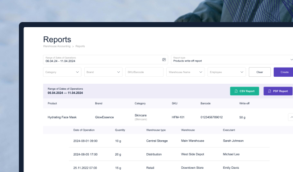Click the Date of Operation sub-header
Image resolution: width=293 pixels, height=172 pixels.
point(84,130)
